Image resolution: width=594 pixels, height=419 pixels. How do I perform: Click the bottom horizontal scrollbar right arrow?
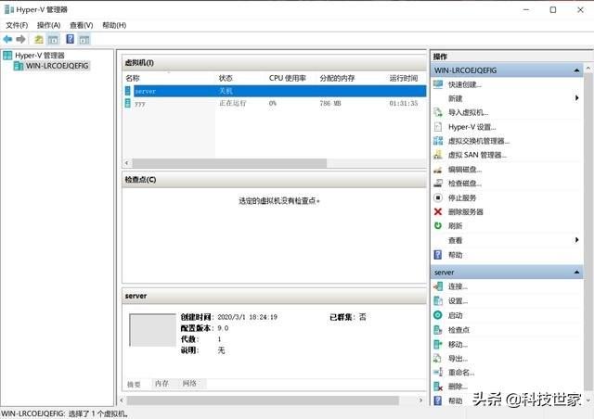[420, 400]
